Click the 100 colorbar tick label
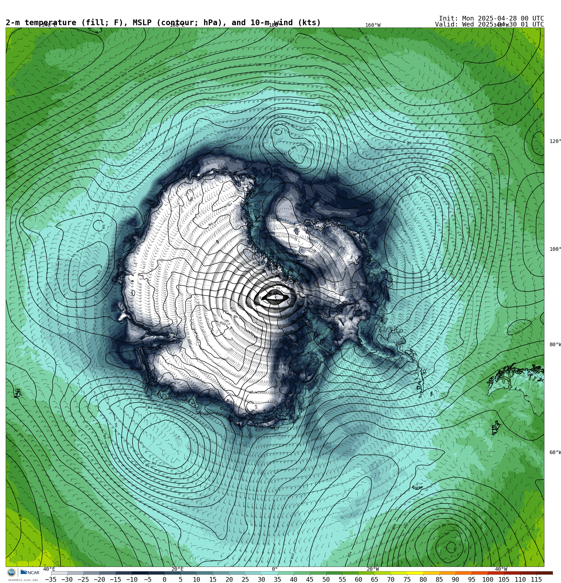Screen dimensions: 561x583 pyautogui.click(x=488, y=579)
